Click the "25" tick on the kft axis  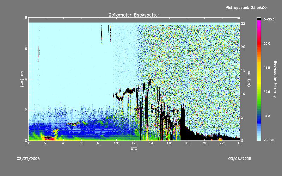(243, 24)
